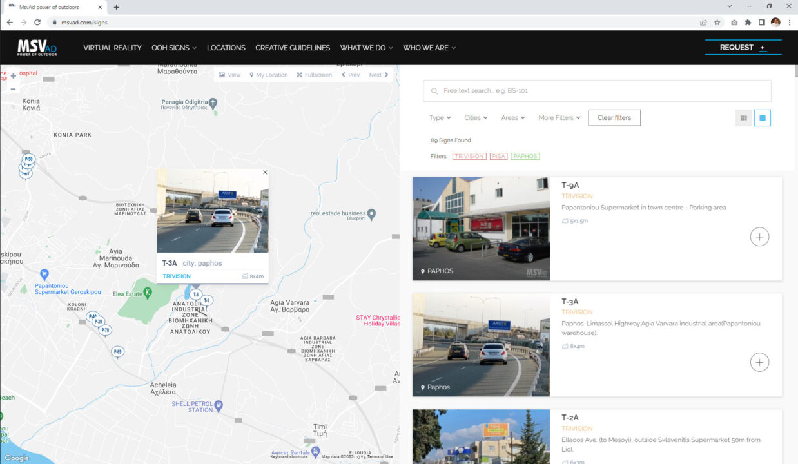Open LOCATIONS nav item

click(x=226, y=48)
